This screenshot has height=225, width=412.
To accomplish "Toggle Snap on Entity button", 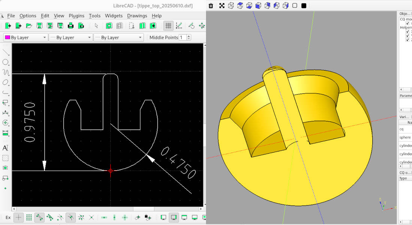I will (50, 217).
